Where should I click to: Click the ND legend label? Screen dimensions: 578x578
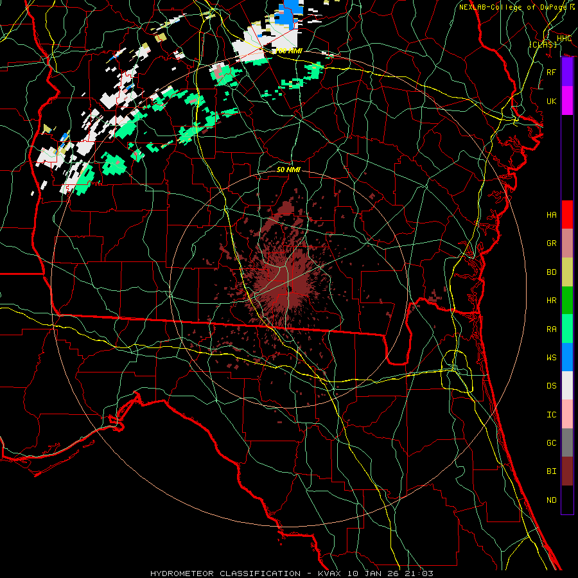552,500
